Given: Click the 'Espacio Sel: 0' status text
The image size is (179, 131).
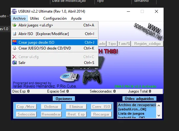Looking at the screenshot, I should [x=58, y=91].
